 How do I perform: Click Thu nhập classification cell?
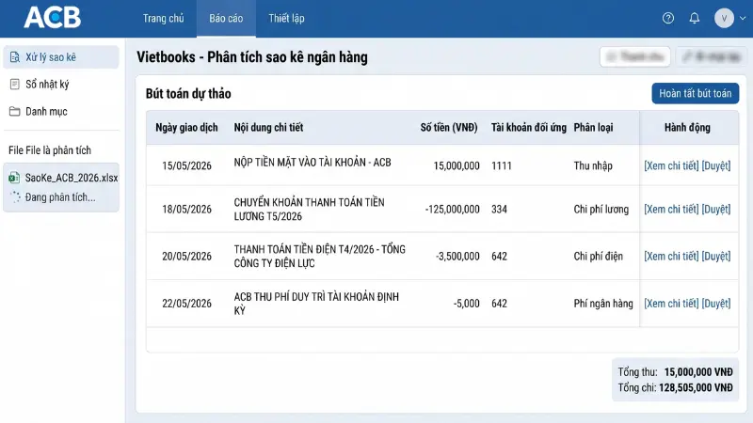593,166
